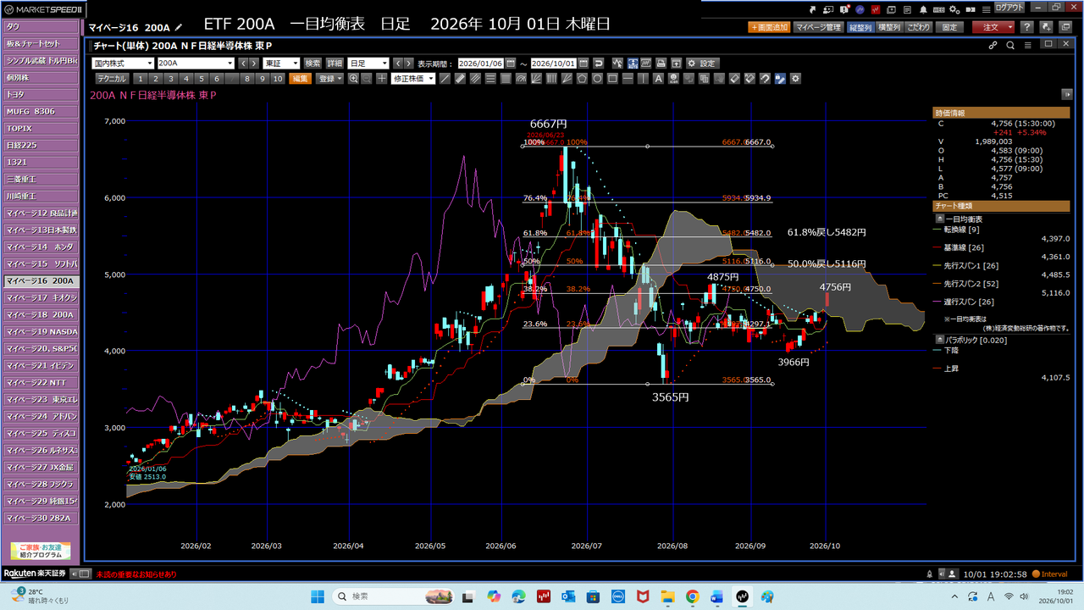
Task: Click the print chart icon
Action: (662, 64)
